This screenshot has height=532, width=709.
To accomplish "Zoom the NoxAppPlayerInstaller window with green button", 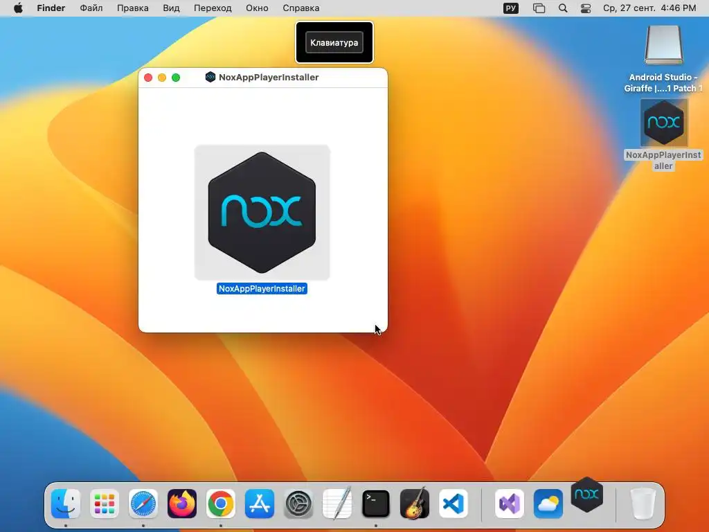I will coord(176,78).
